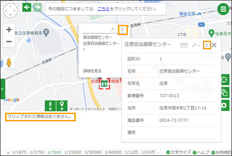Expand the left green side panel
Viewport: 232px width, 156px height.
point(3,89)
